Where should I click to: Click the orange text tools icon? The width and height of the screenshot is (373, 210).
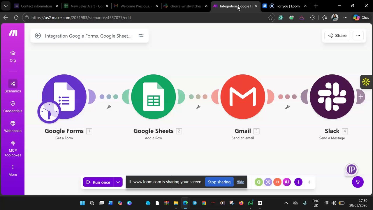277,182
